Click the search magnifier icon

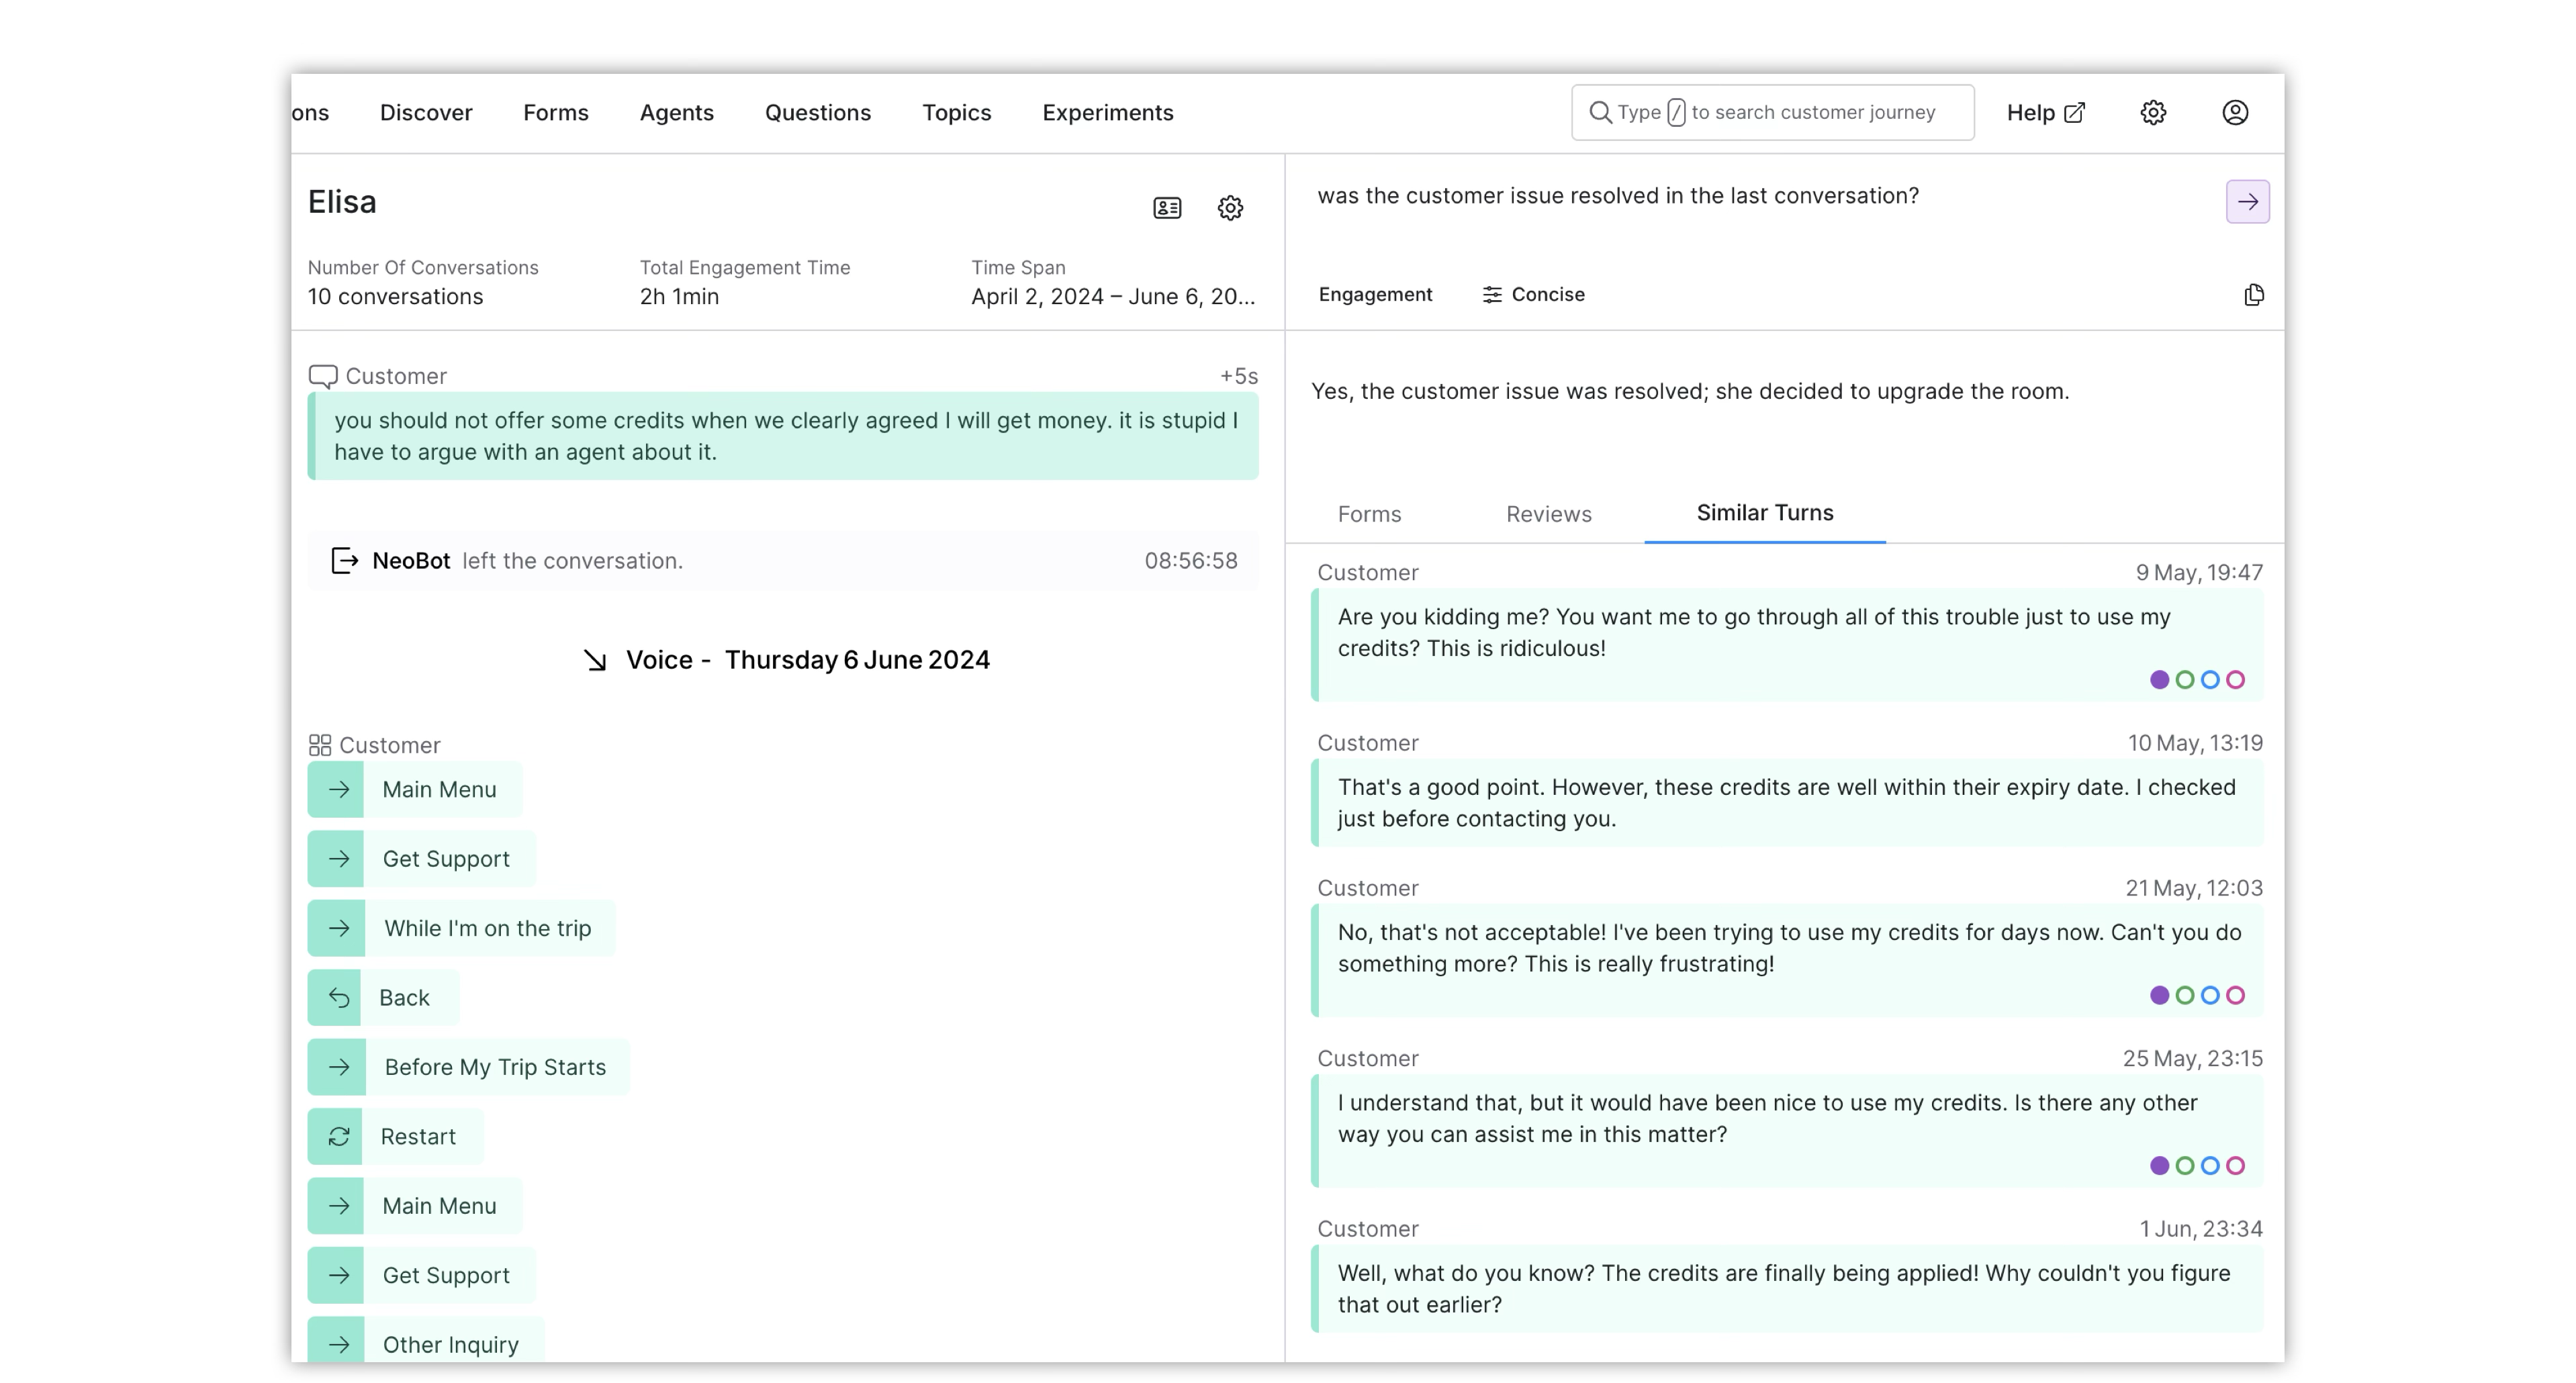click(x=1600, y=112)
